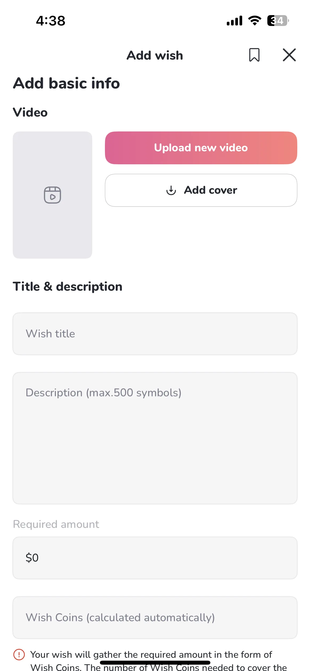This screenshot has width=310, height=671.
Task: Tap the Add cover button
Action: [x=201, y=190]
